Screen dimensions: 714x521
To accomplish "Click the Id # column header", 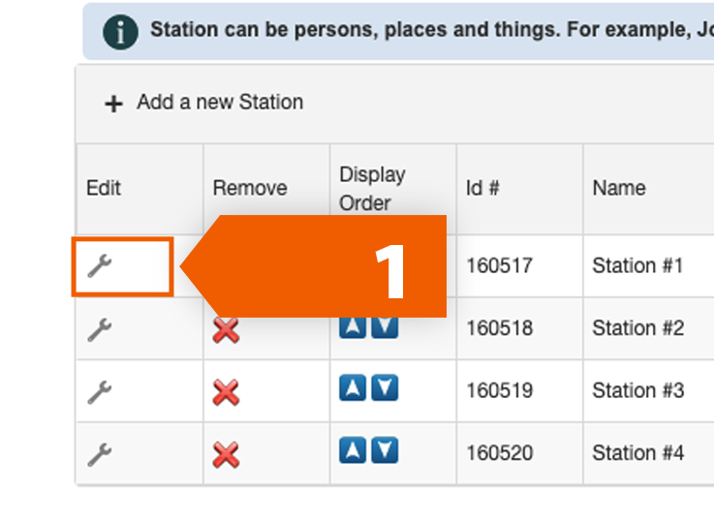I will (482, 188).
